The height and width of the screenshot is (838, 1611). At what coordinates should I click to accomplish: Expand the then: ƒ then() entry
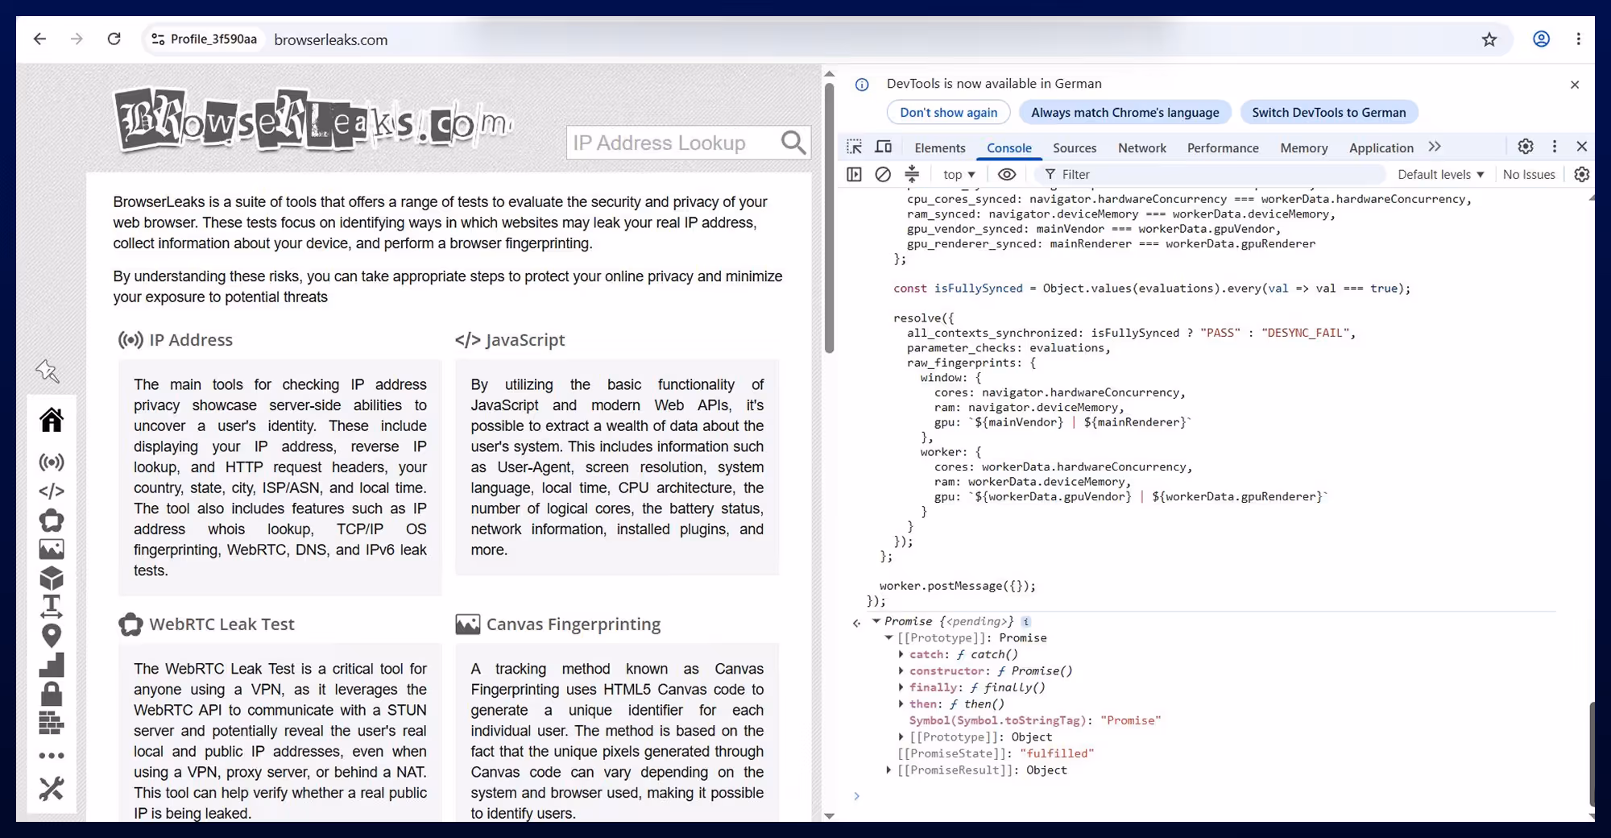[x=901, y=703]
